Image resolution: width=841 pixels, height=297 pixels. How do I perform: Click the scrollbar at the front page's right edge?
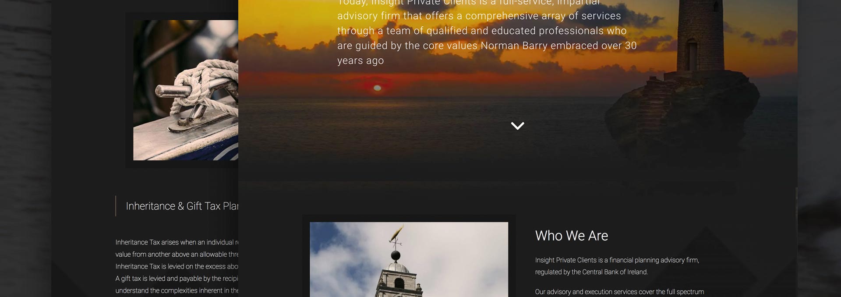[x=796, y=242]
